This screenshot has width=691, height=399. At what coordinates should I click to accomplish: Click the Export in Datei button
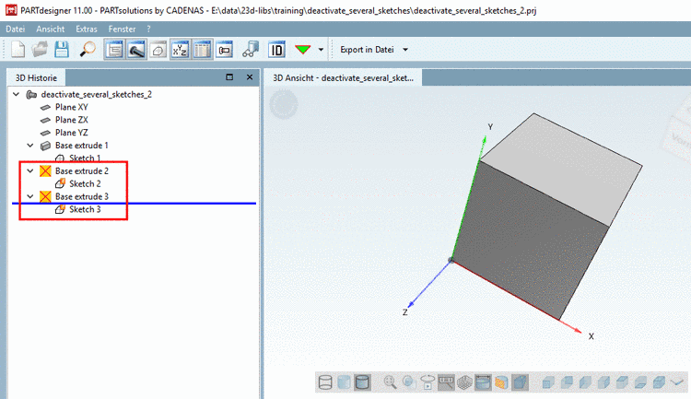coord(367,50)
